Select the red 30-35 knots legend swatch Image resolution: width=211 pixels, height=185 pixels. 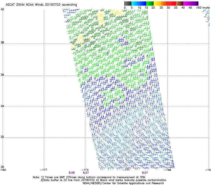(x=172, y=3)
